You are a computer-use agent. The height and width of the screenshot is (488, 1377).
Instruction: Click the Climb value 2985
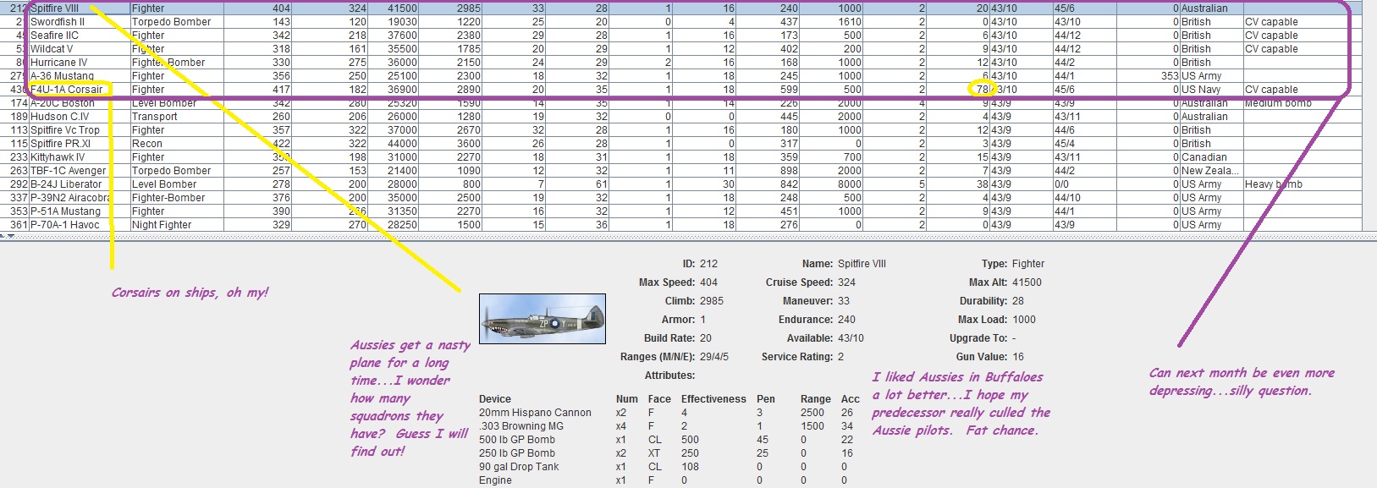(x=712, y=301)
